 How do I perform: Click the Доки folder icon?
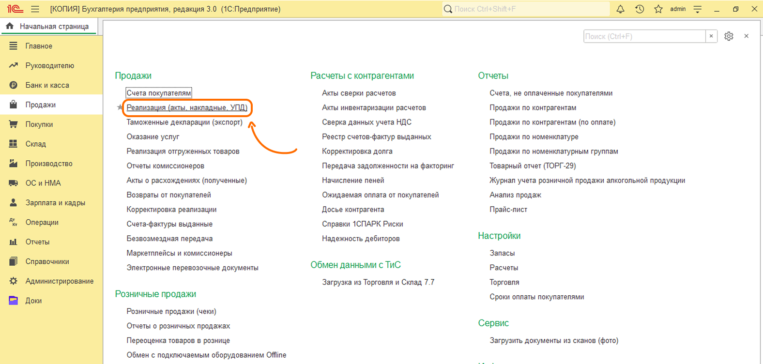point(14,301)
